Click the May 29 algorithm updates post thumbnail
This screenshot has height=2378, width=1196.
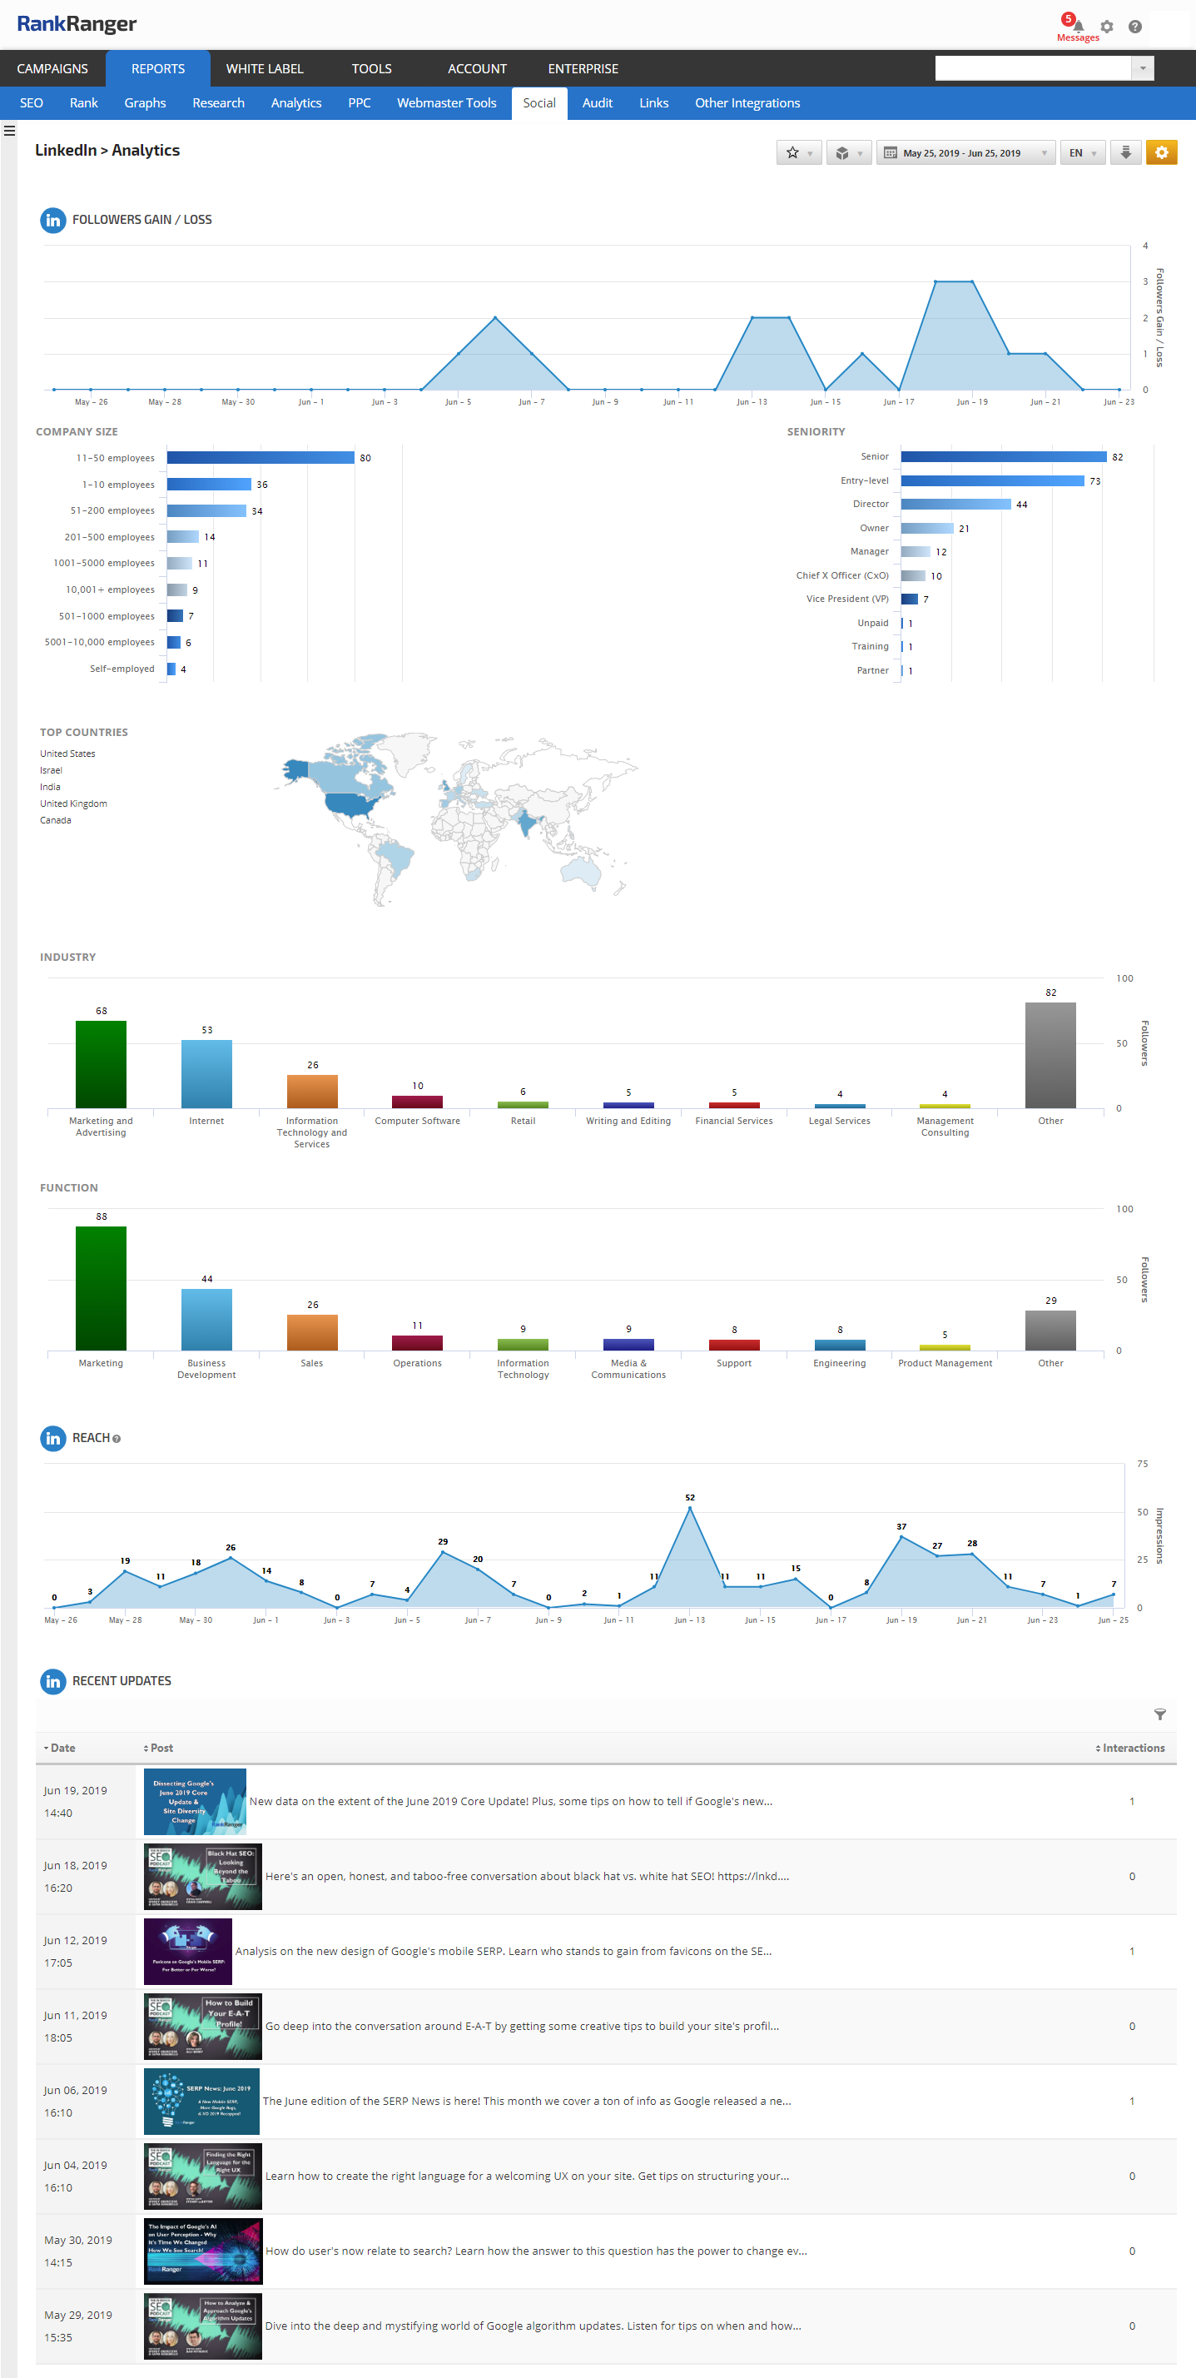[x=203, y=2326]
